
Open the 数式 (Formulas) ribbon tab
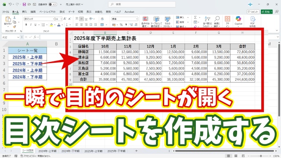pos(62,12)
